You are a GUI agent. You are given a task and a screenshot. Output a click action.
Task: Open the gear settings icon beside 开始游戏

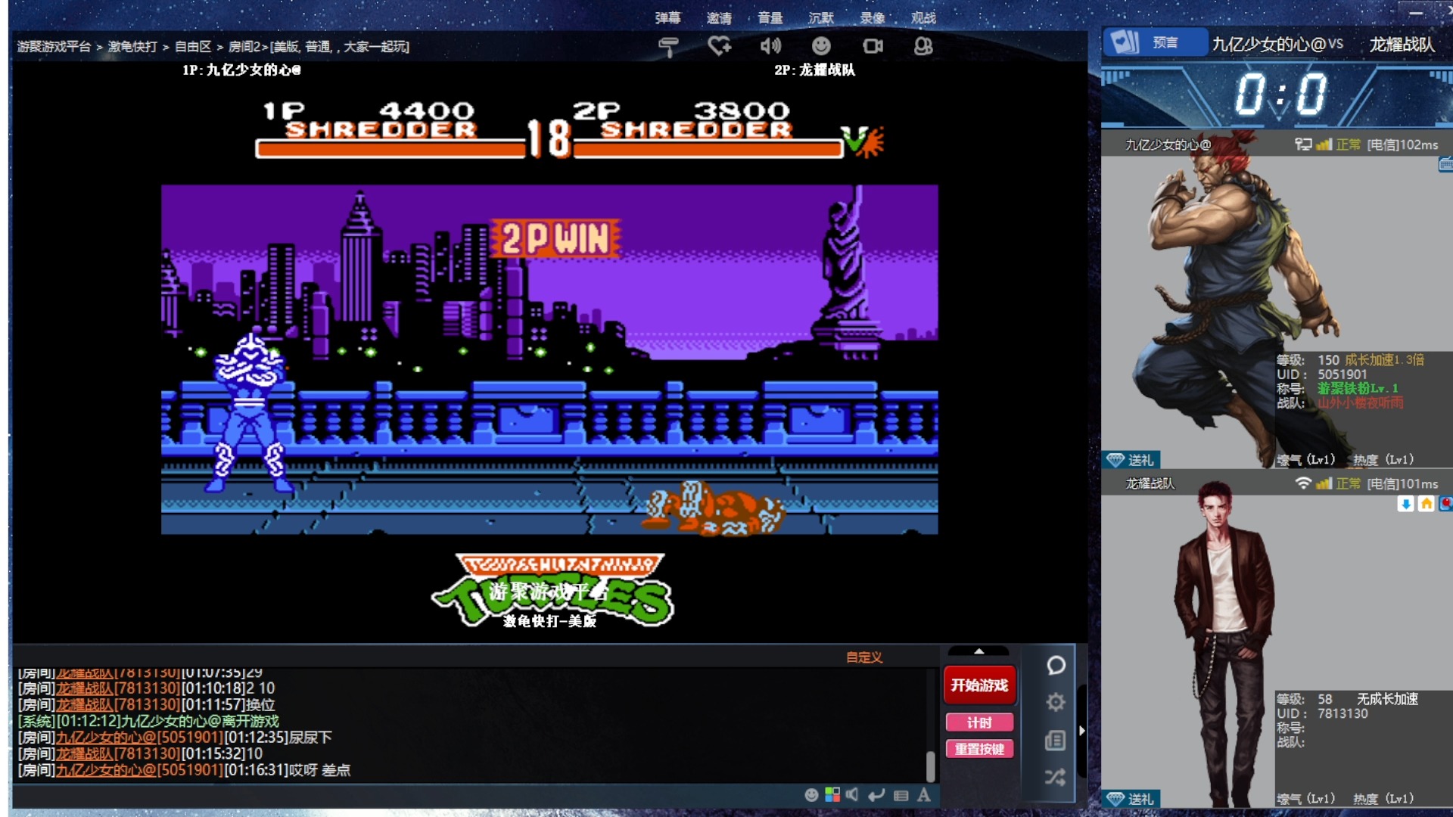[x=1056, y=702]
